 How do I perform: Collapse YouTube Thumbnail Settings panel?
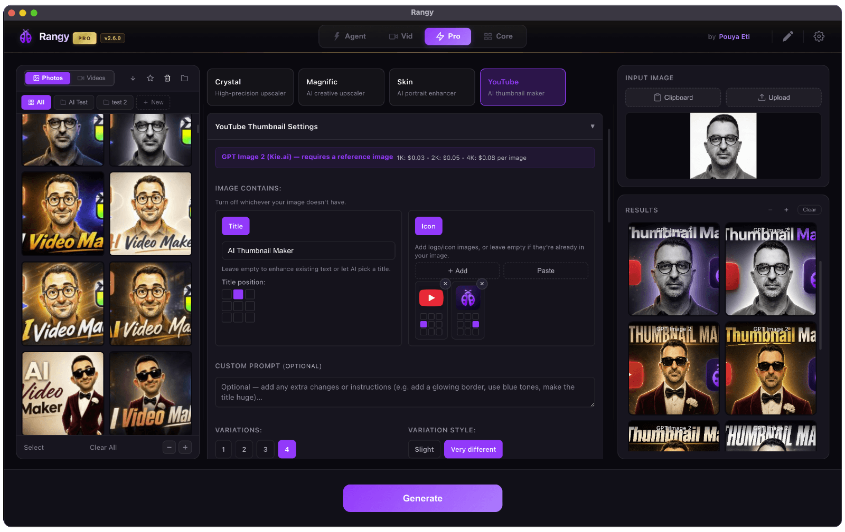click(592, 127)
